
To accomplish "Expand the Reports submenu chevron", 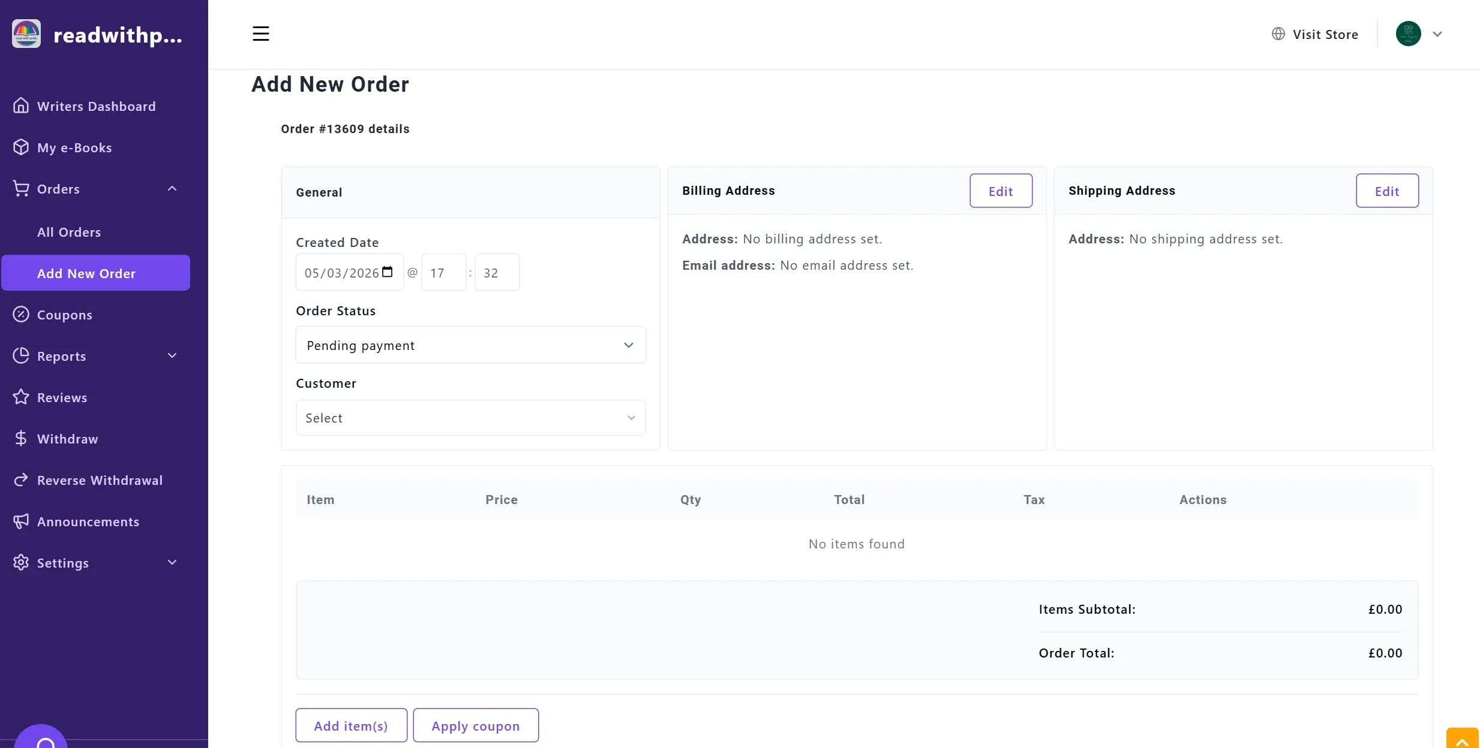I will 172,355.
